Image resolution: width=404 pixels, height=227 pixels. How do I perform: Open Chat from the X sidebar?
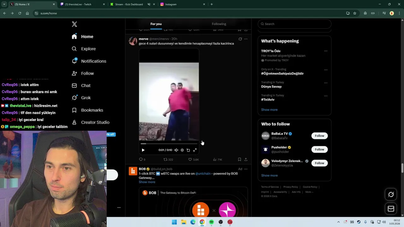click(81, 85)
